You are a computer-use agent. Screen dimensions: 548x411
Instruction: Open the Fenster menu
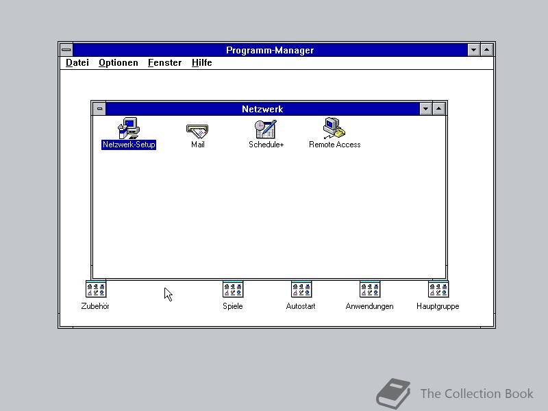point(164,62)
